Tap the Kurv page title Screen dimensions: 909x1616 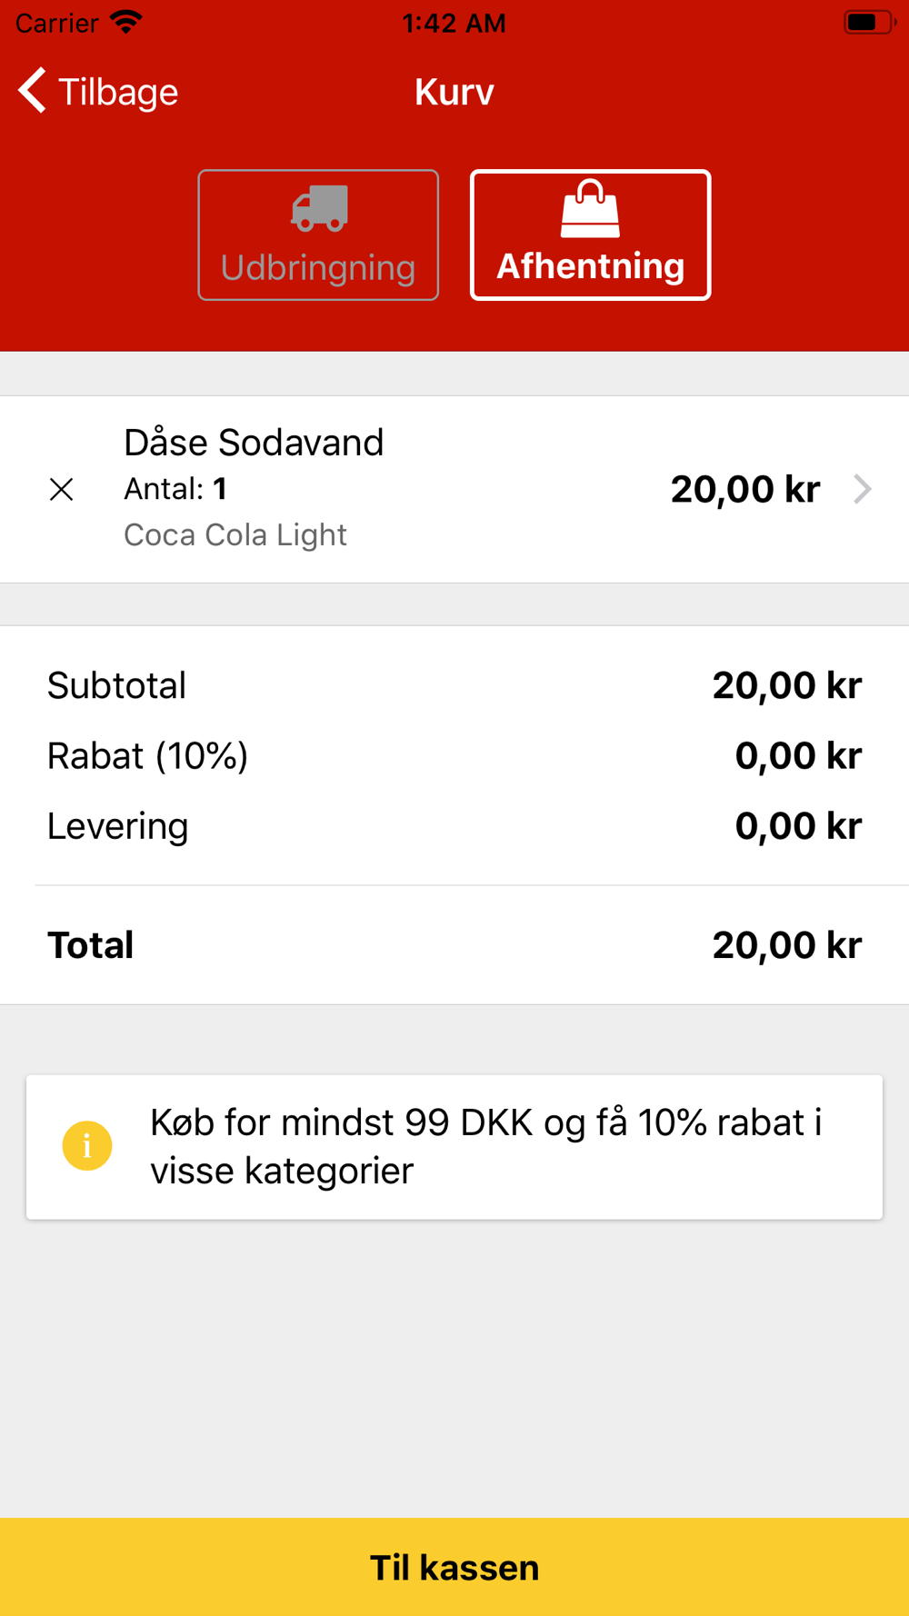(x=454, y=92)
